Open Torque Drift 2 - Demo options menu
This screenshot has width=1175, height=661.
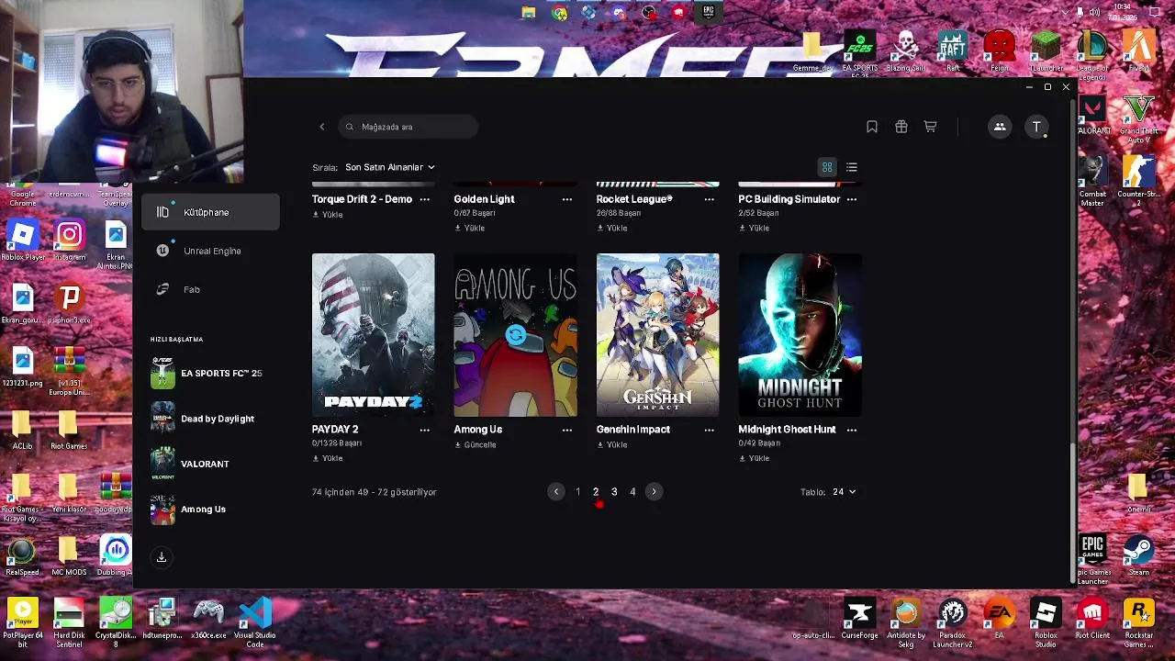[424, 199]
